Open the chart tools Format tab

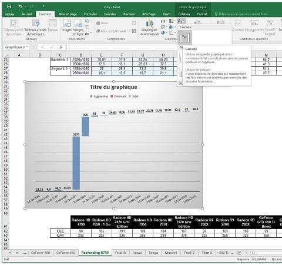click(x=202, y=14)
